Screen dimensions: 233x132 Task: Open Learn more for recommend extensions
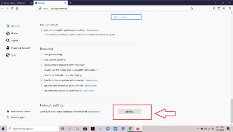click(91, 85)
